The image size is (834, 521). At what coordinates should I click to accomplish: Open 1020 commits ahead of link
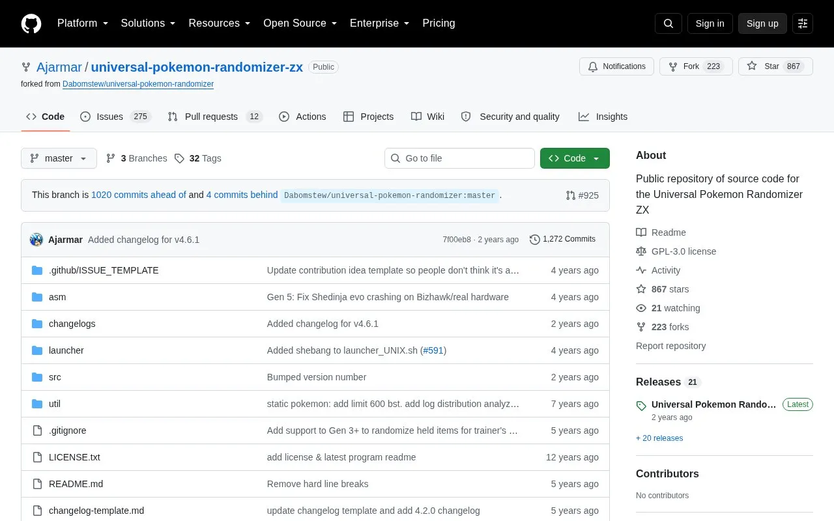pos(139,195)
